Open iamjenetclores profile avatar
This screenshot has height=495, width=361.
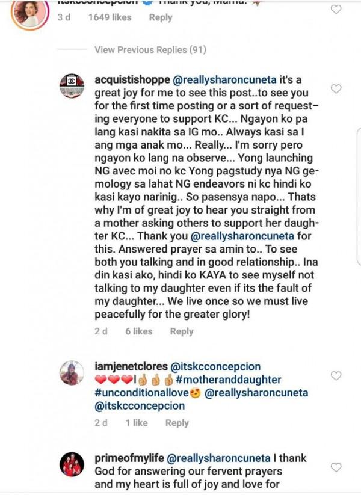pos(72,373)
